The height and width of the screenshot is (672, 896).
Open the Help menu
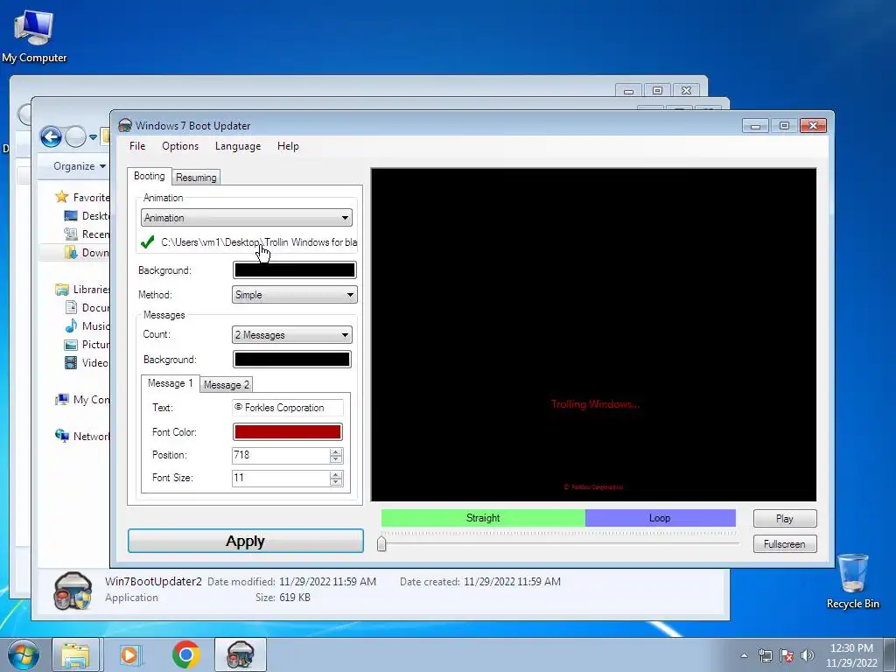coord(288,146)
